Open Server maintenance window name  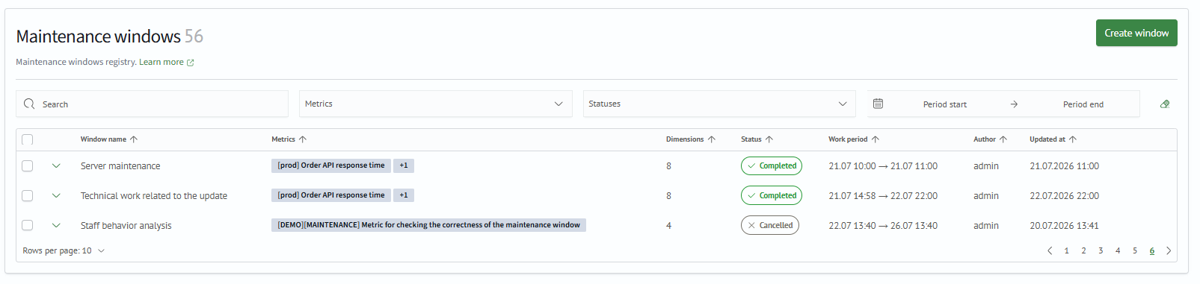120,166
